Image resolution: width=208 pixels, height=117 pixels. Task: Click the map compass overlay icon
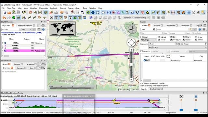coord(132,29)
